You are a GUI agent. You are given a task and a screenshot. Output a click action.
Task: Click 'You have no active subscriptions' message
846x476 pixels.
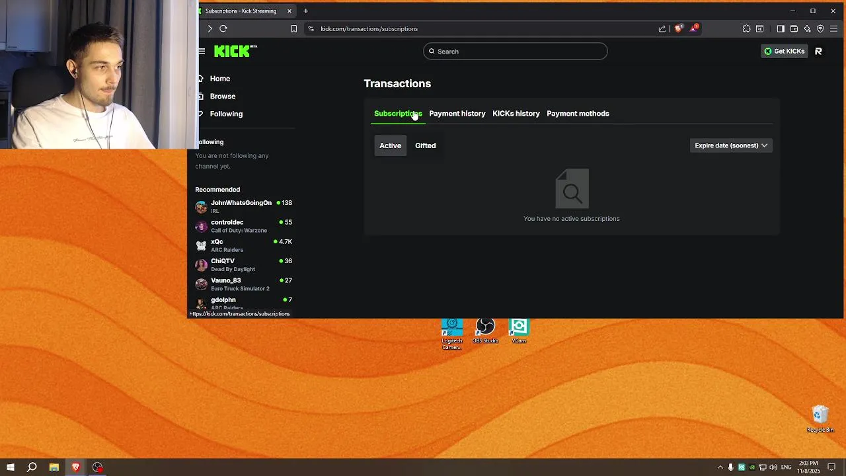pos(571,218)
